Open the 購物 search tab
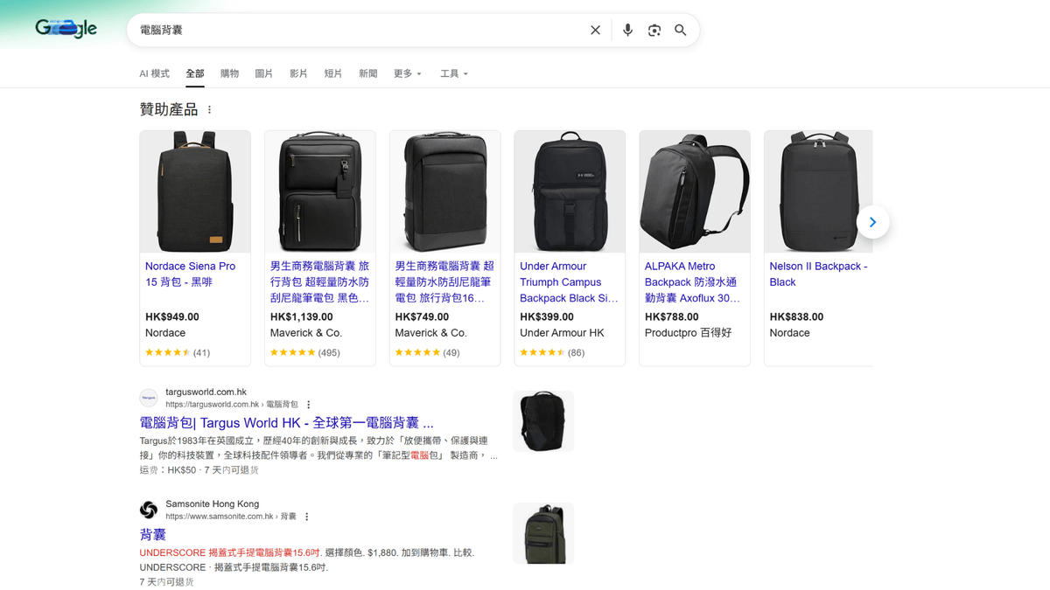Image resolution: width=1050 pixels, height=590 pixels. [229, 73]
